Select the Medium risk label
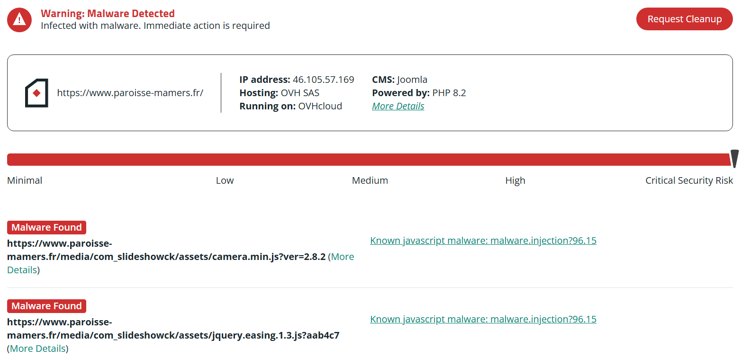 (370, 180)
